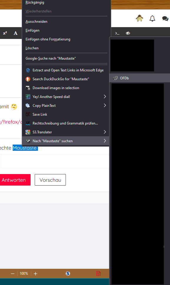
Task: Expand the Copy PlainText submenu
Action: [x=65, y=106]
